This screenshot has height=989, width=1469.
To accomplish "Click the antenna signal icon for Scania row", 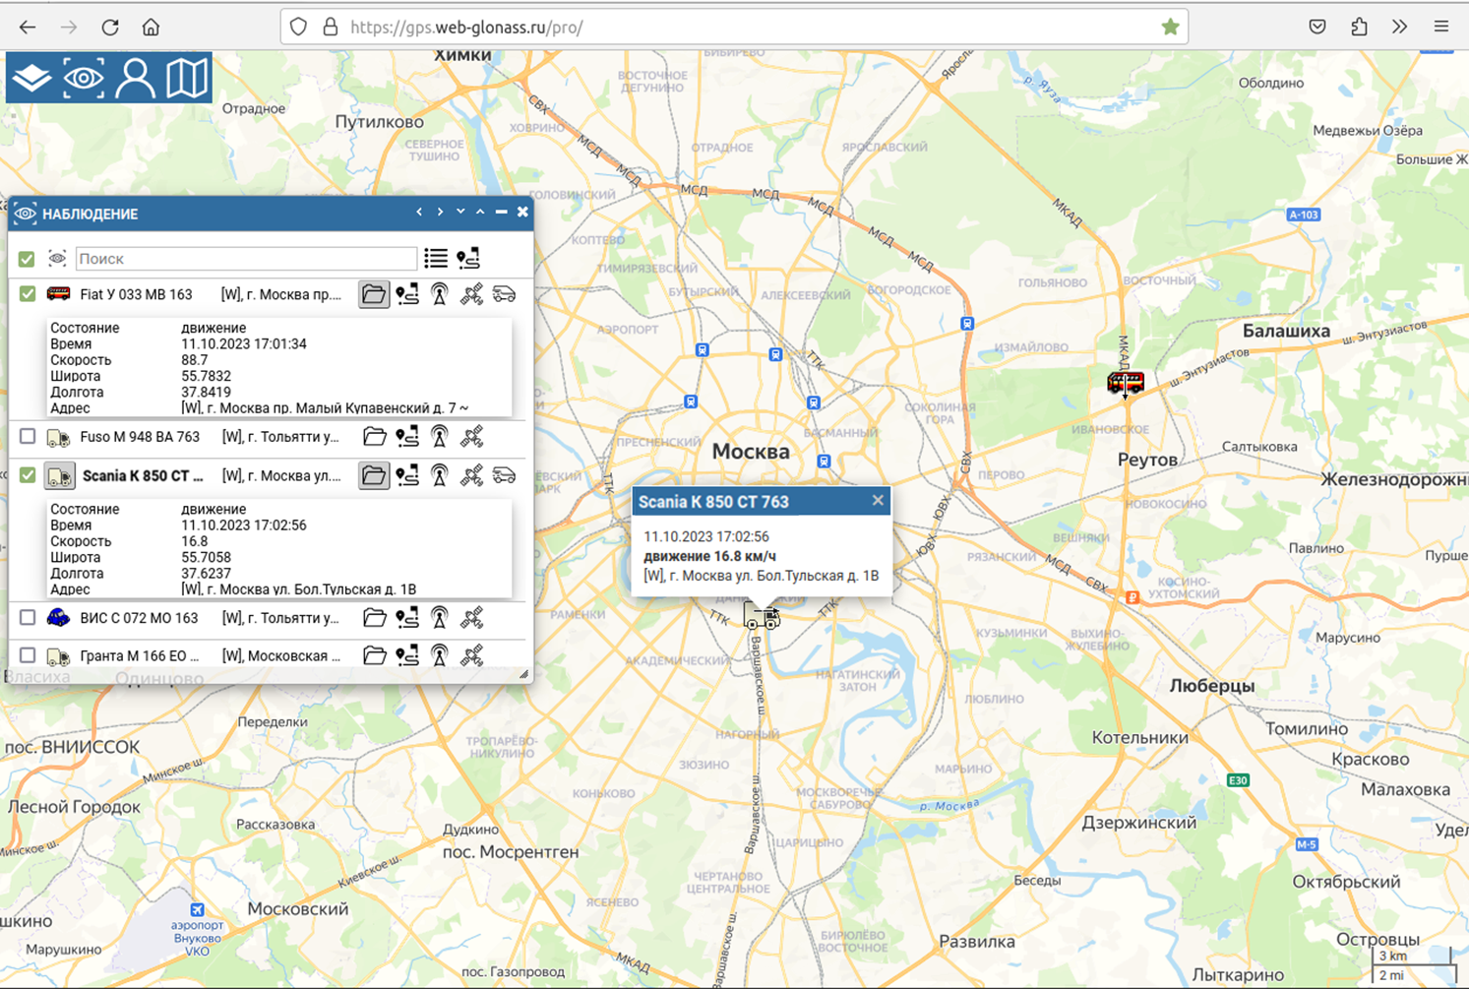I will [440, 475].
